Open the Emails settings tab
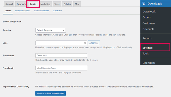The height and width of the screenshot is (97, 171). click(x=33, y=4)
